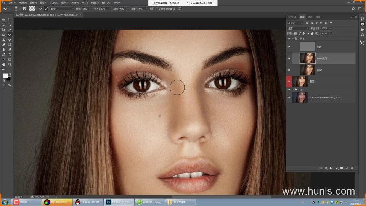Hide the high layer
This screenshot has width=366, height=206.
(x=289, y=47)
